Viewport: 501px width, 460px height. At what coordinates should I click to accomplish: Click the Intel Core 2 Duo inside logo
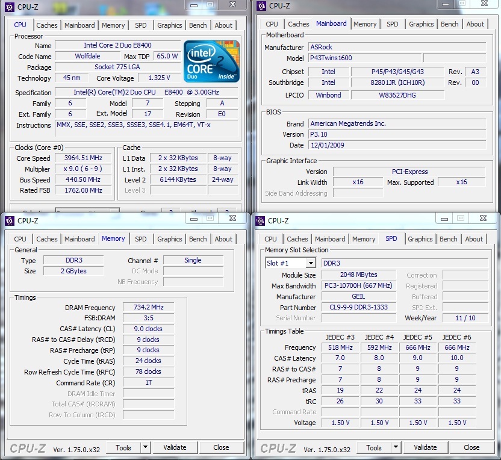(211, 61)
